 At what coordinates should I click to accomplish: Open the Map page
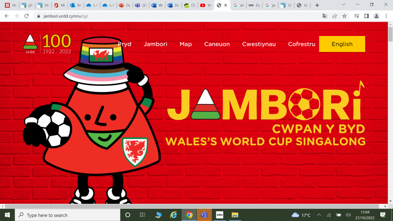(x=186, y=44)
